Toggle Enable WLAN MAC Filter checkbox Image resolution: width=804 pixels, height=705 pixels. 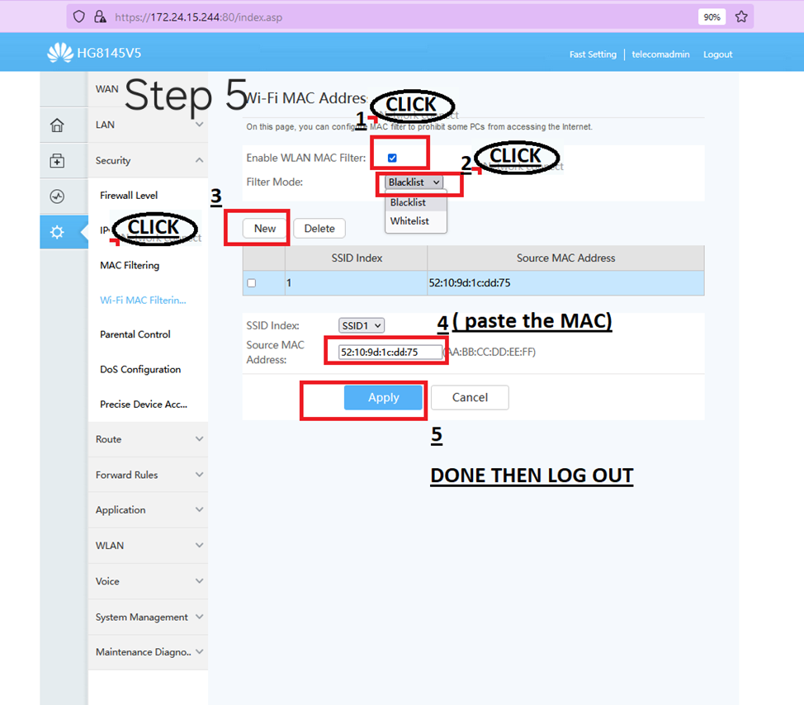pyautogui.click(x=392, y=158)
